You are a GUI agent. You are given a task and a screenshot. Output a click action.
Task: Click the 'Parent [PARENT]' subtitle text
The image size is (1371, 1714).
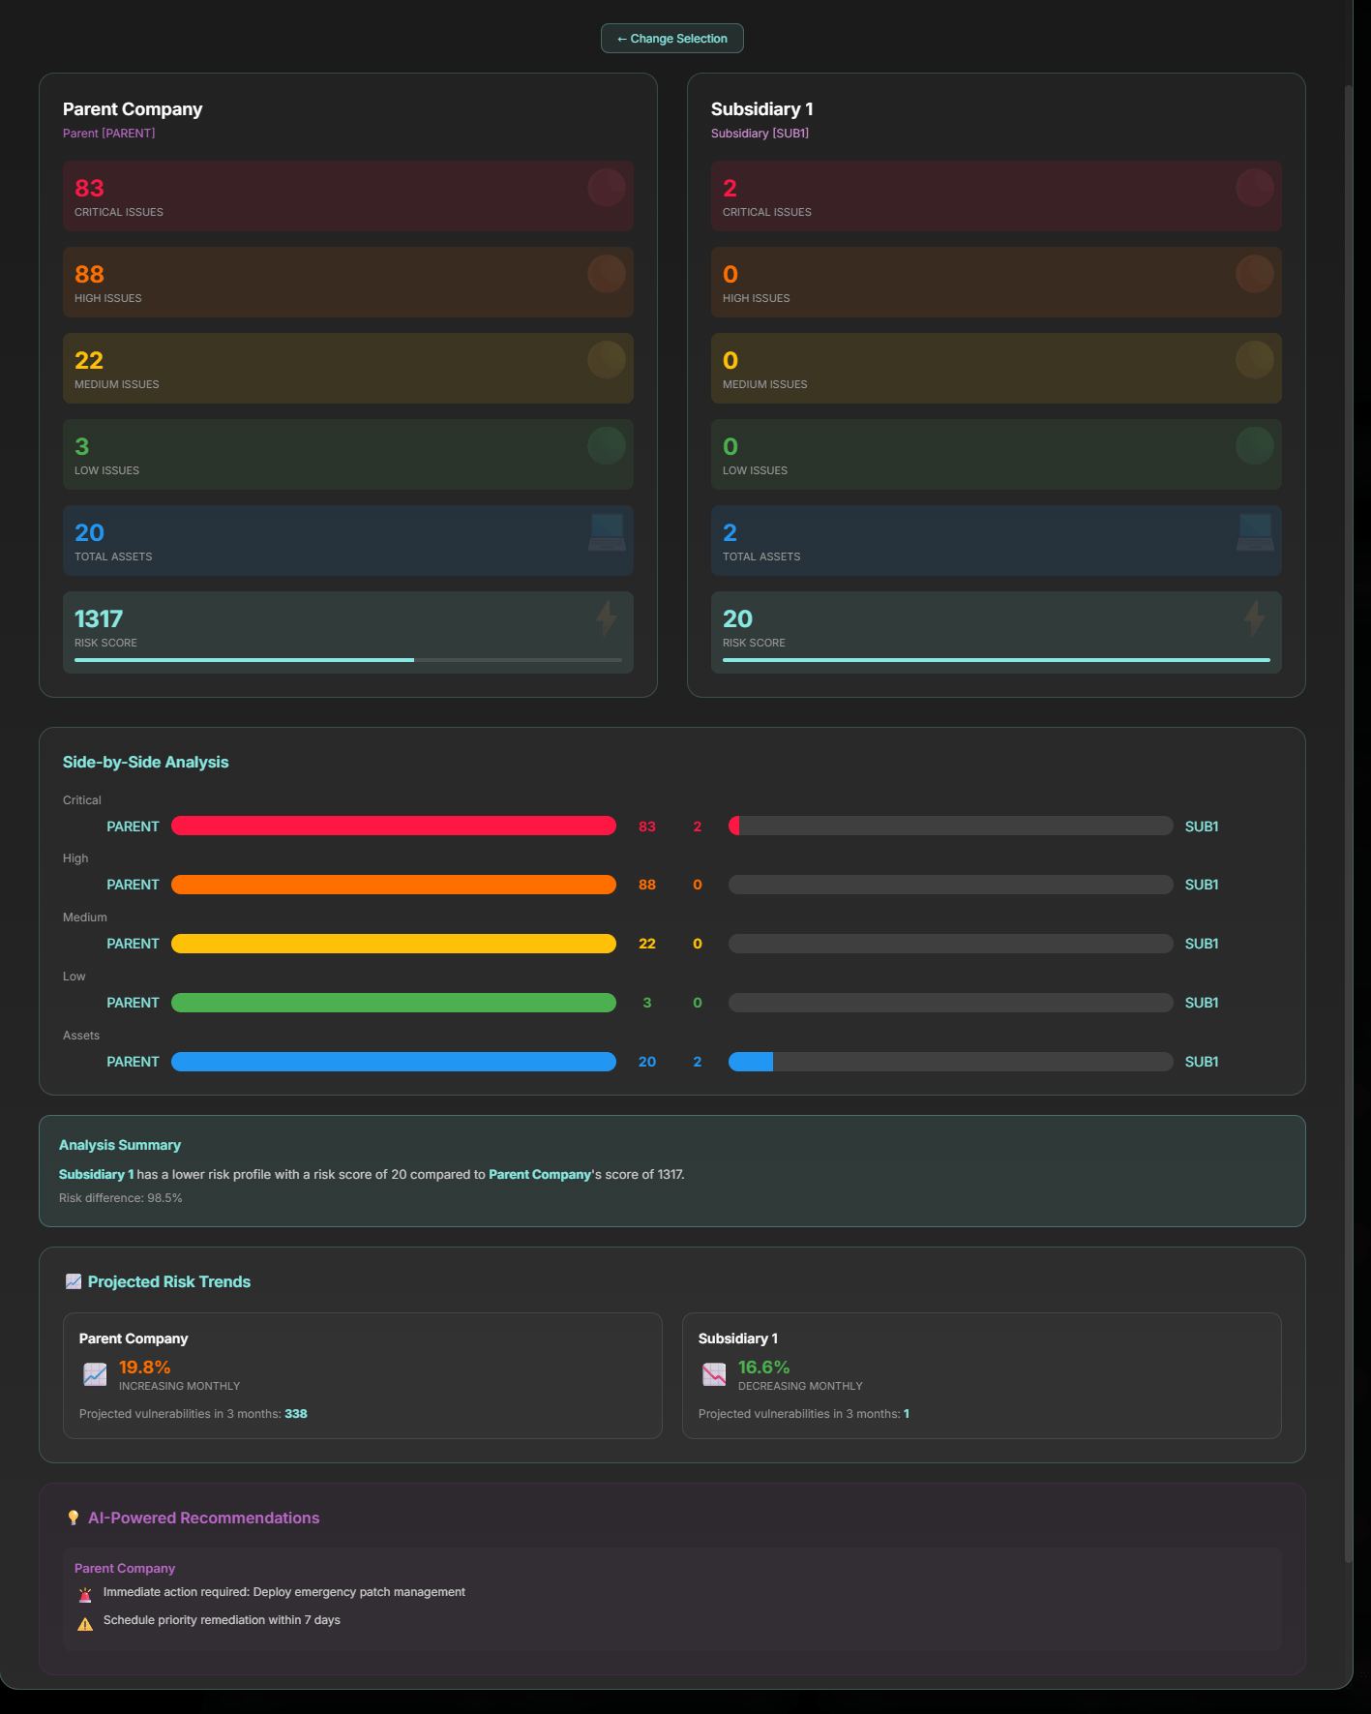tap(108, 134)
